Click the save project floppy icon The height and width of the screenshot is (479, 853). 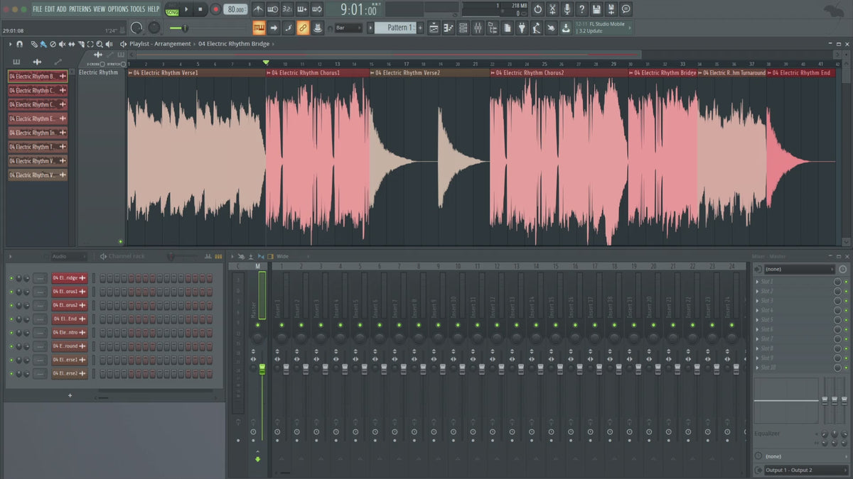[596, 9]
